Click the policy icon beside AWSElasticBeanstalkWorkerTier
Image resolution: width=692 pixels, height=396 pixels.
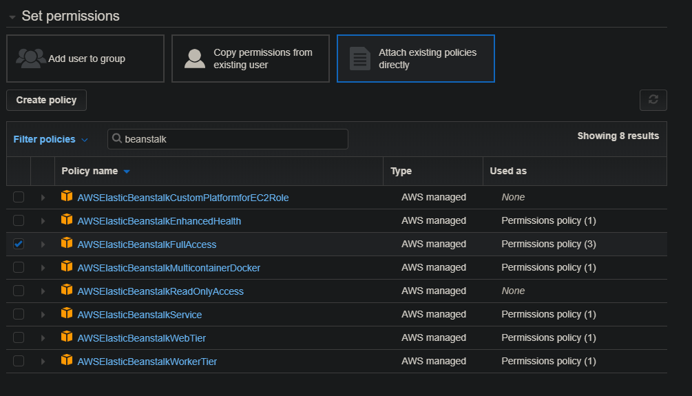67,360
